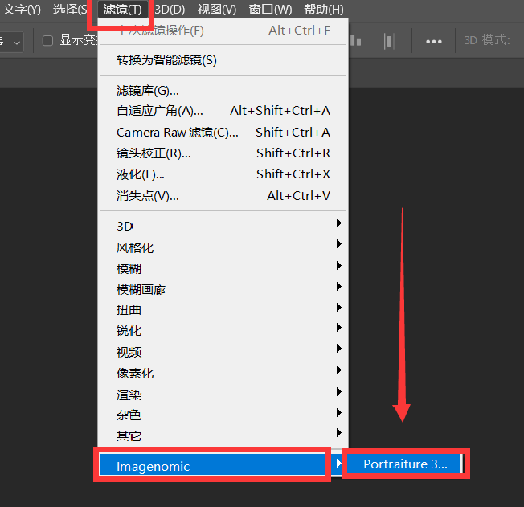Expand the 风格化 submenu
The image size is (524, 507).
tap(223, 247)
